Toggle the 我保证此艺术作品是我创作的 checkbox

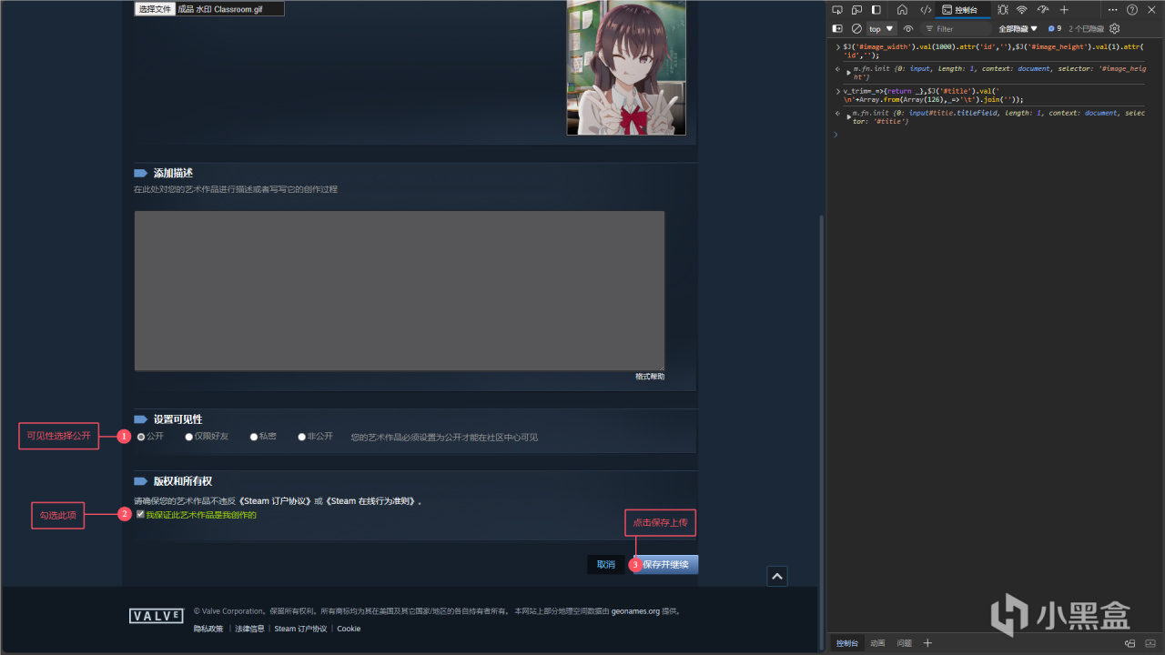point(140,514)
